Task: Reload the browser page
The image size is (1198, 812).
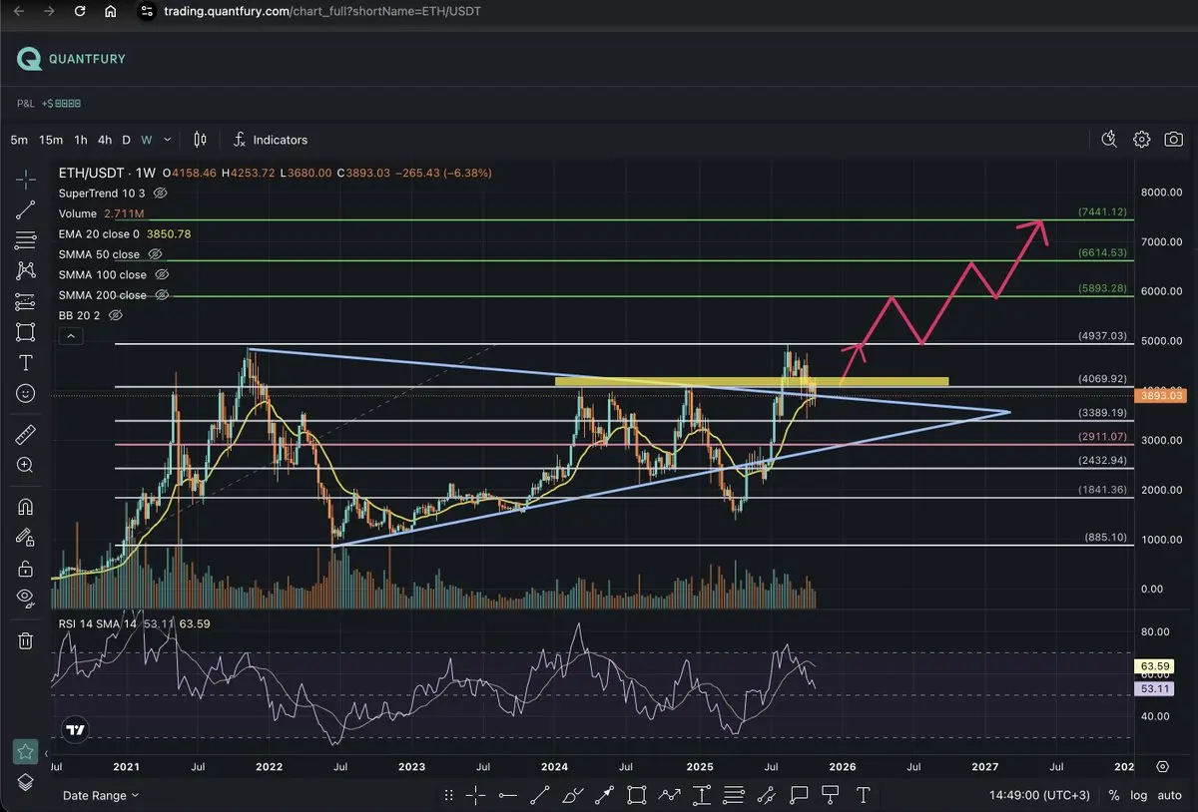Action: [x=79, y=12]
